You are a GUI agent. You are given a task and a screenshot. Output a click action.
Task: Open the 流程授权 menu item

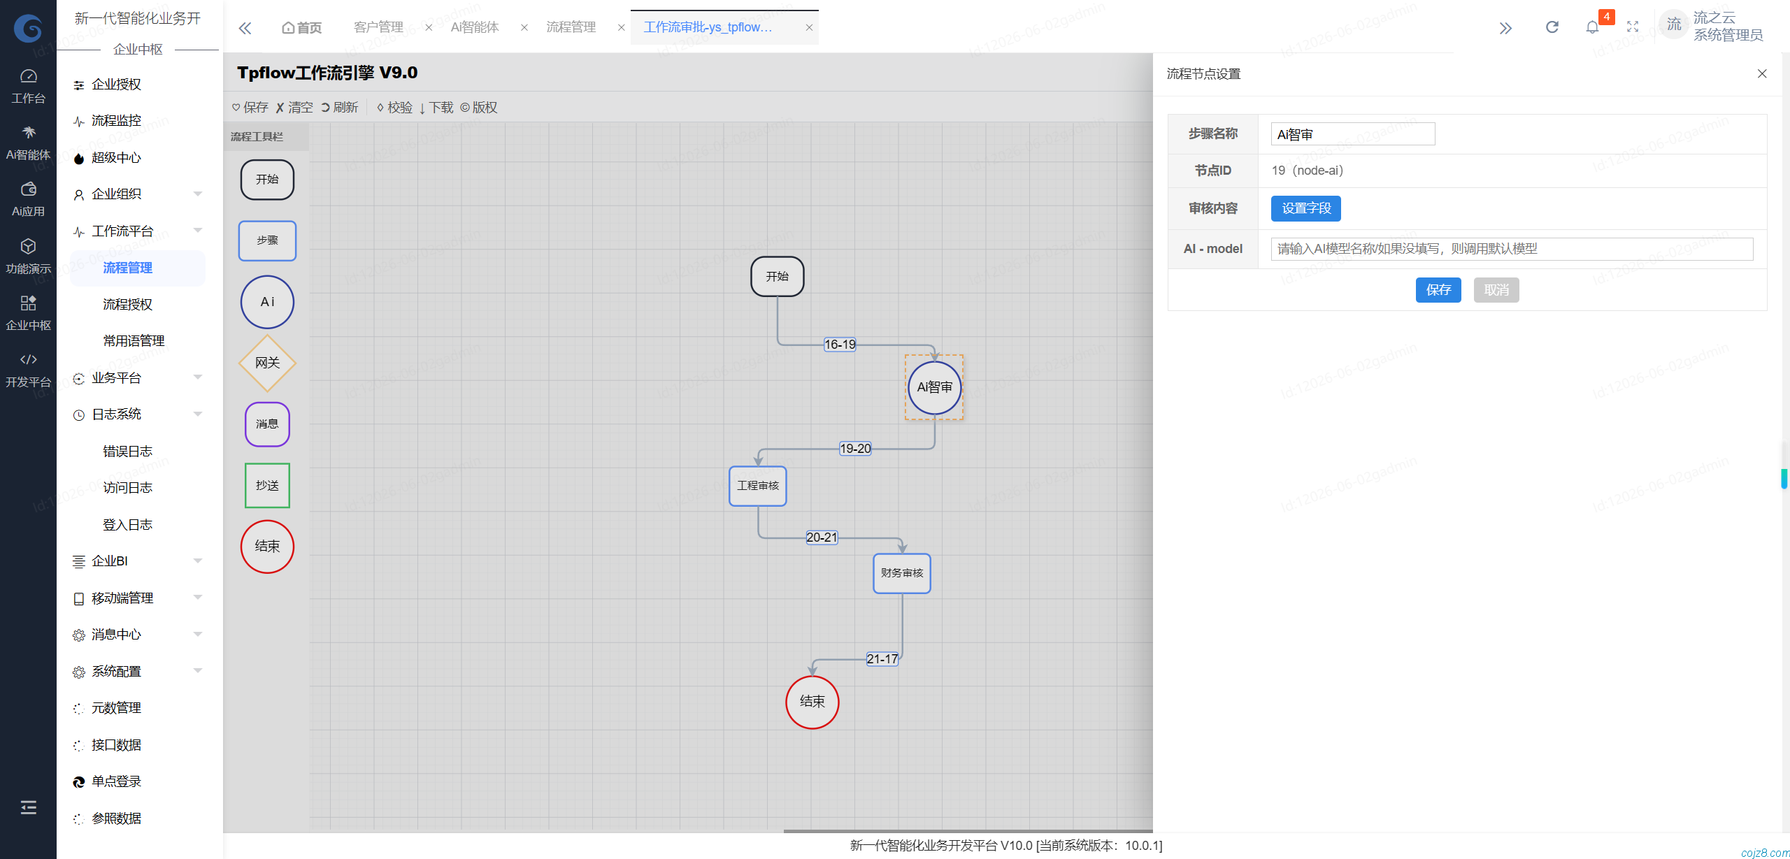coord(127,304)
